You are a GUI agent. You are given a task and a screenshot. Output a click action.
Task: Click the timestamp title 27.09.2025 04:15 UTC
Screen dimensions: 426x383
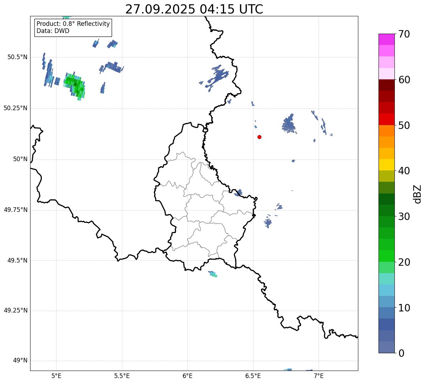[x=194, y=9]
